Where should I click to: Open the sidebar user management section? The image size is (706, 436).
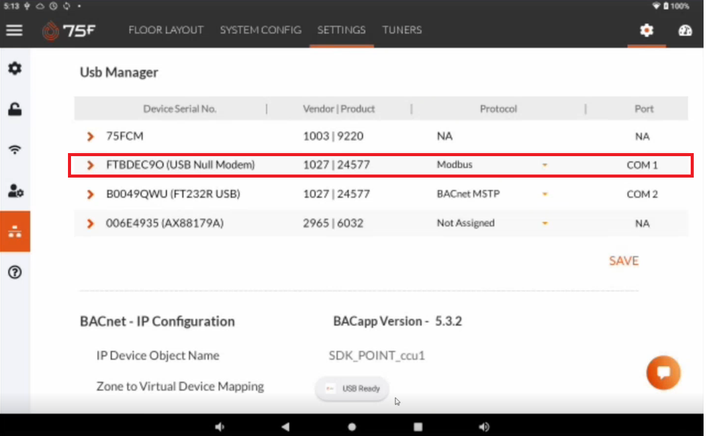tap(15, 190)
